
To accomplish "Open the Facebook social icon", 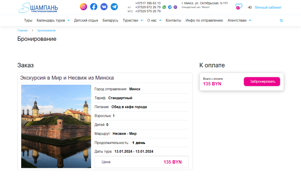I will pyautogui.click(x=94, y=7).
